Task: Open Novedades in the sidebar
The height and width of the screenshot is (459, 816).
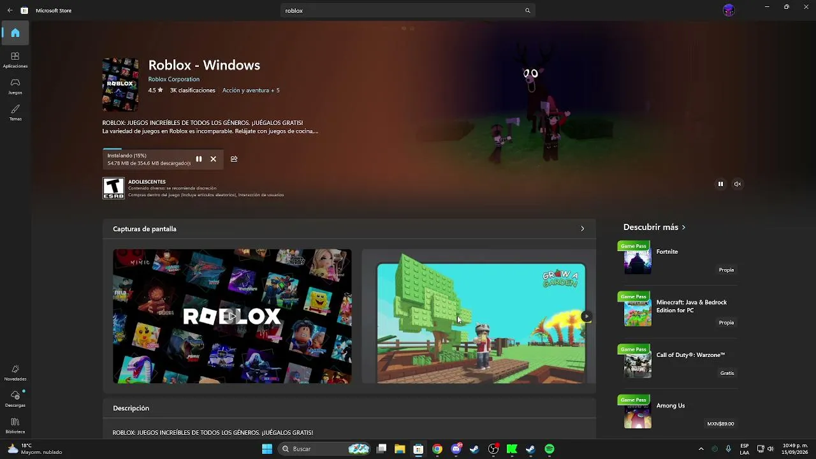Action: tap(15, 373)
